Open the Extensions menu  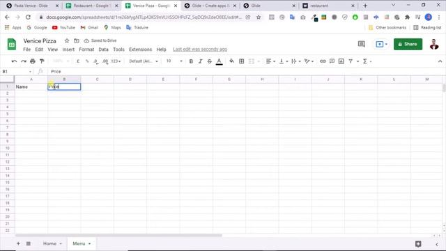(x=140, y=50)
